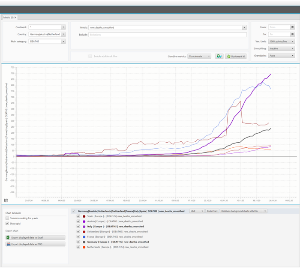This screenshot has height=269, width=300.
Task: Open the Main category dropdown
Action: pos(63,42)
